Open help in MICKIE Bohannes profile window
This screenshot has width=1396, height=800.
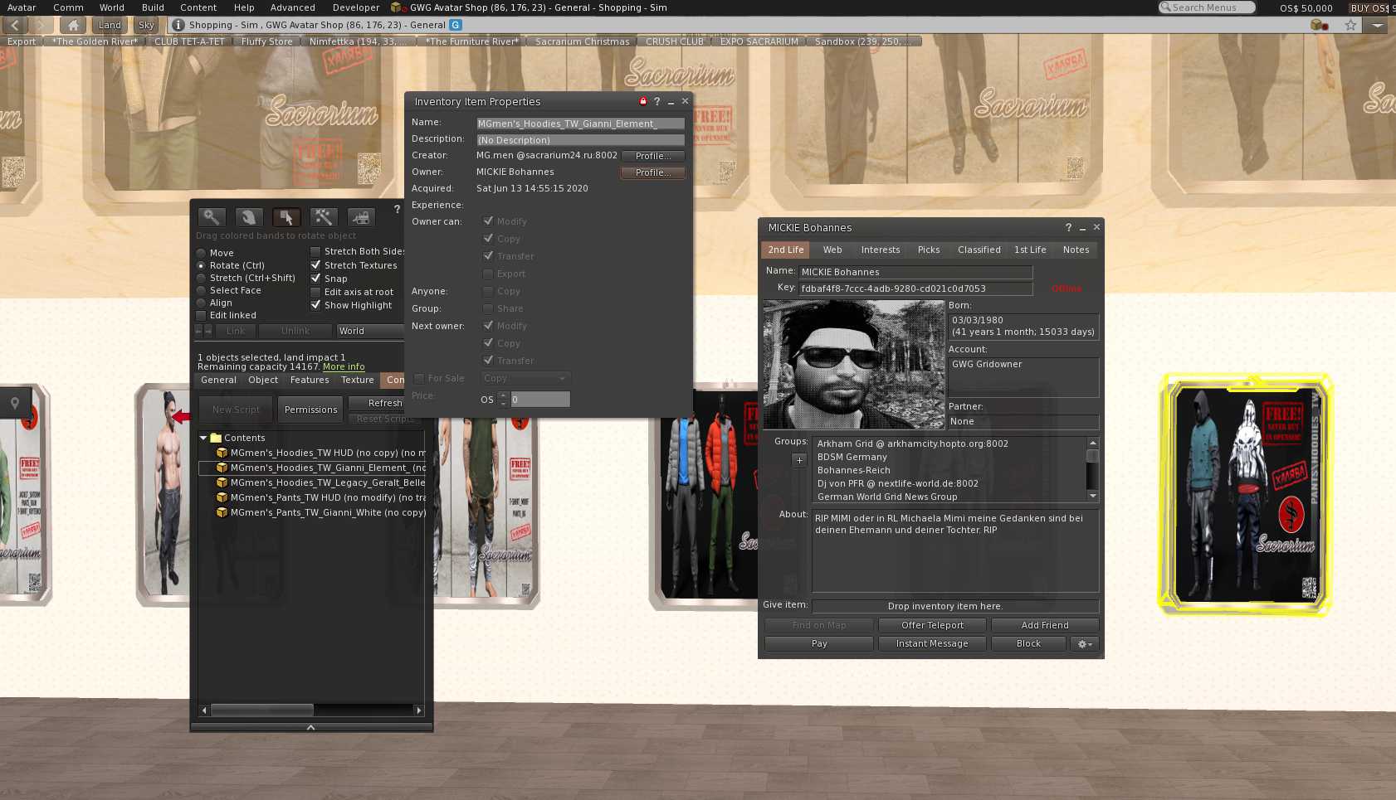tap(1068, 228)
